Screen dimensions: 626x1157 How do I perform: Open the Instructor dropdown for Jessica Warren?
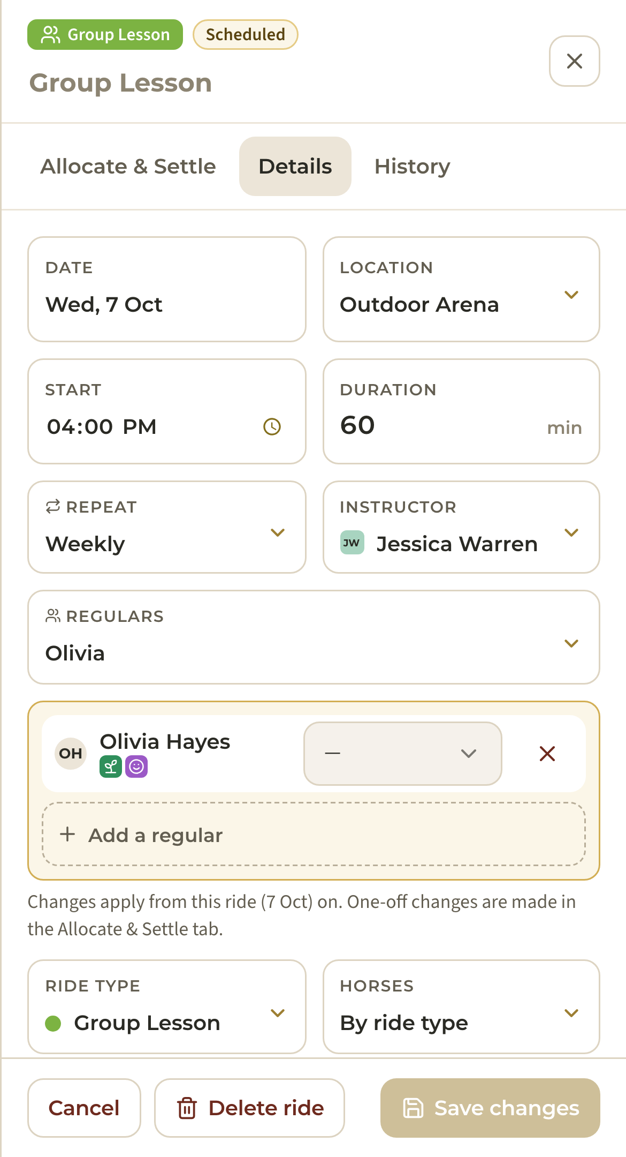461,527
